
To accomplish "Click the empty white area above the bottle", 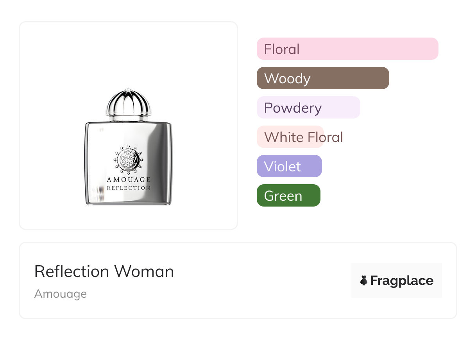I will [129, 55].
